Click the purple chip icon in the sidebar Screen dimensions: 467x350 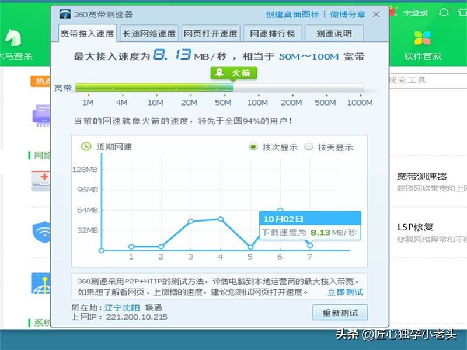[x=42, y=117]
